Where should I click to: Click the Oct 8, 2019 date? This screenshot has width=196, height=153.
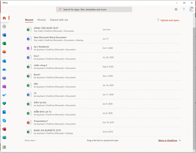(x=108, y=132)
